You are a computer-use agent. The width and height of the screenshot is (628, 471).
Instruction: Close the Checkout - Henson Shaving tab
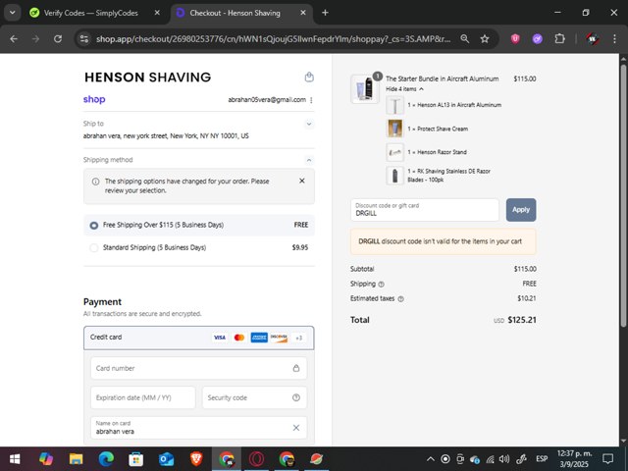[x=303, y=13]
